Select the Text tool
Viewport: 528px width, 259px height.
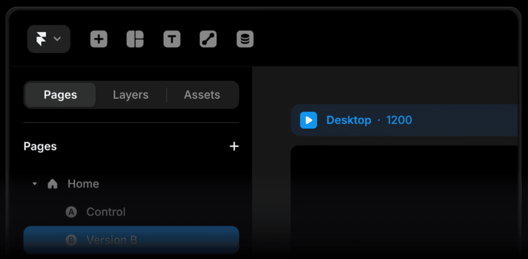pos(172,39)
